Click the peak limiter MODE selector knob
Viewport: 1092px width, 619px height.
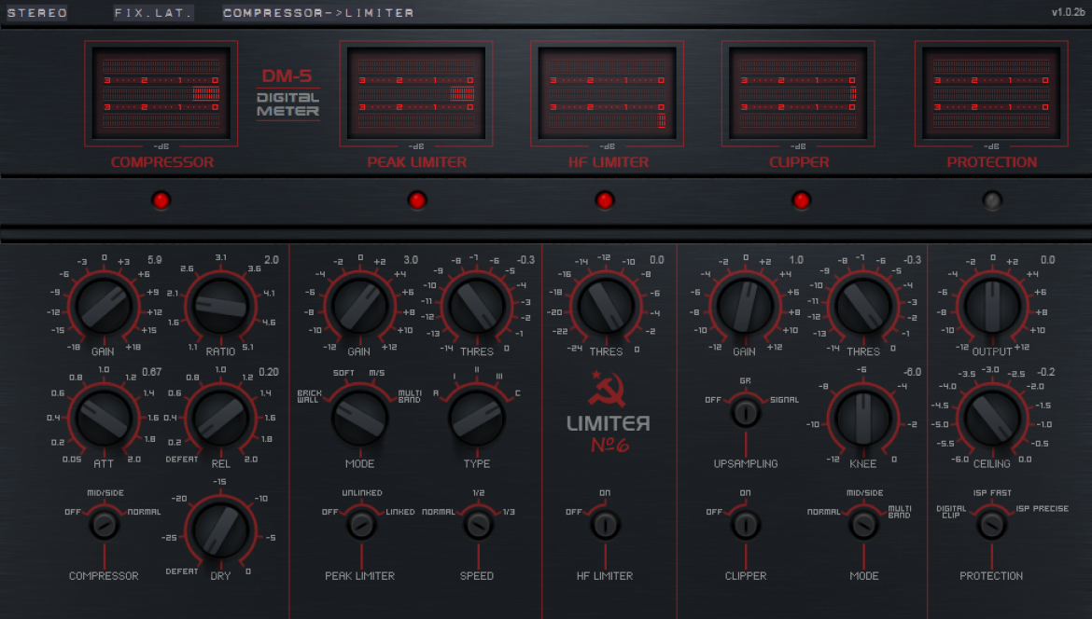(360, 418)
